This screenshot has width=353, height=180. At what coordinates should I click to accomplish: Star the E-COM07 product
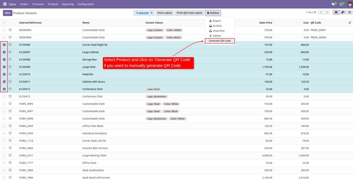(10, 52)
